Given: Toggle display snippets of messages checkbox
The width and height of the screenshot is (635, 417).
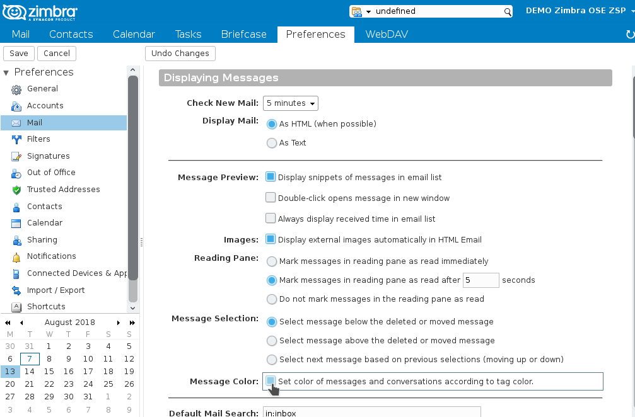Looking at the screenshot, I should pyautogui.click(x=271, y=177).
